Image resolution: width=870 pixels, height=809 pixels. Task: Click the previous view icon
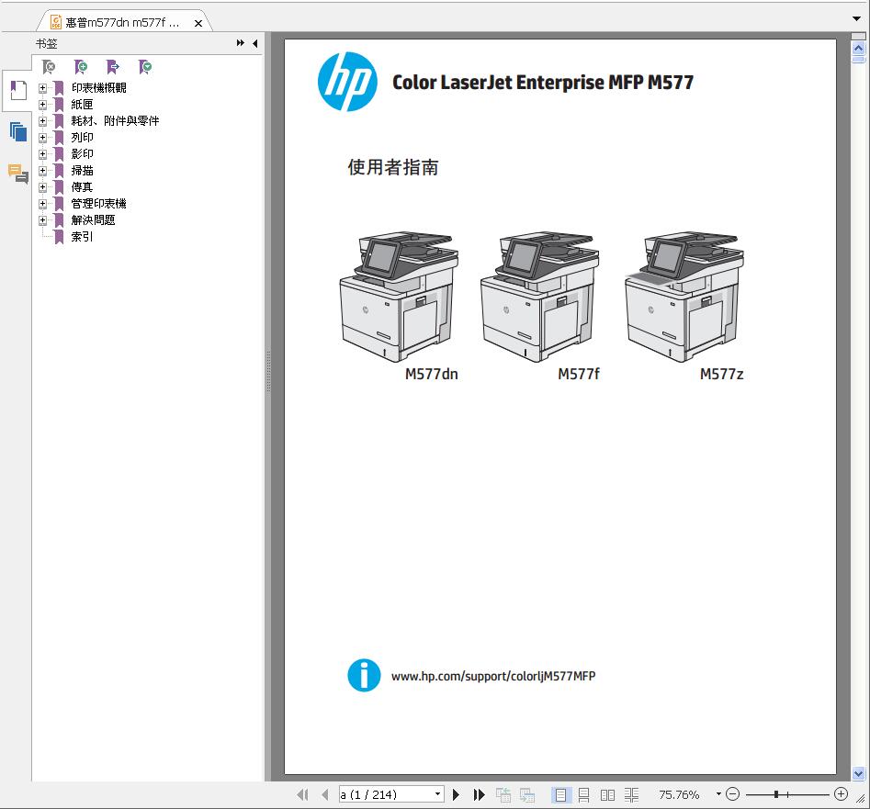pos(503,795)
